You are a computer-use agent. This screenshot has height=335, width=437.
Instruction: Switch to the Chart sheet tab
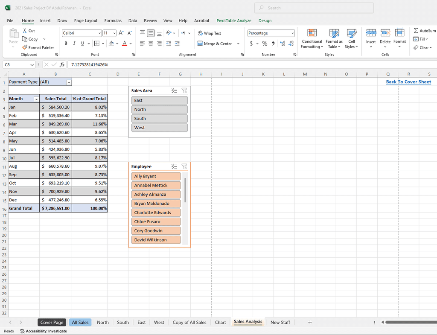pyautogui.click(x=220, y=322)
